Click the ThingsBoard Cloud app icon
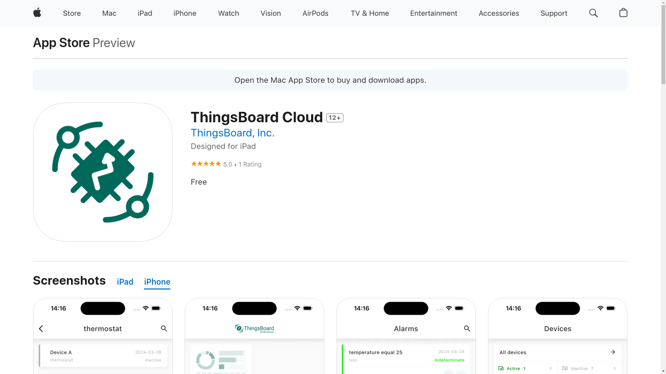 [x=103, y=172]
